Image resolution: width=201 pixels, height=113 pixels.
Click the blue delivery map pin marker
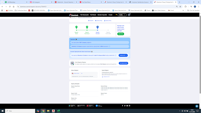pos(97,27)
